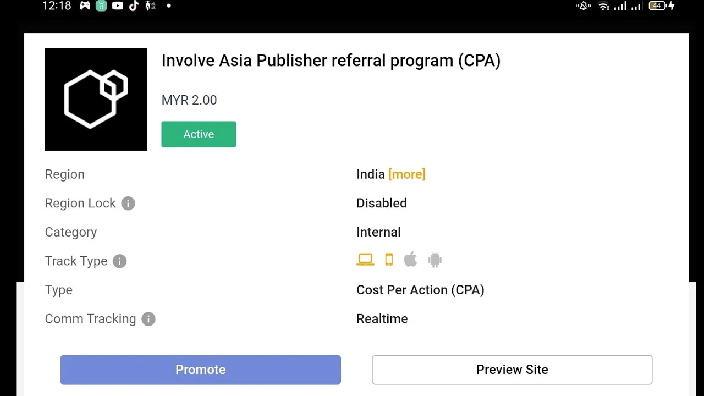Click the Category label

tap(71, 232)
